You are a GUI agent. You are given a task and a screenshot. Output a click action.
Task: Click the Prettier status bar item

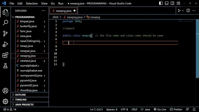point(176,110)
